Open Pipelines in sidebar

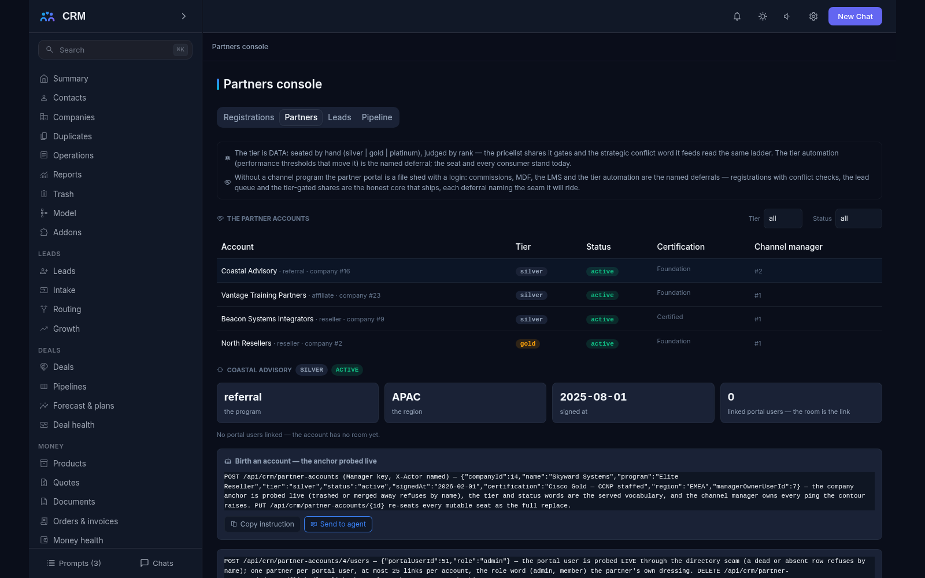click(x=115, y=387)
